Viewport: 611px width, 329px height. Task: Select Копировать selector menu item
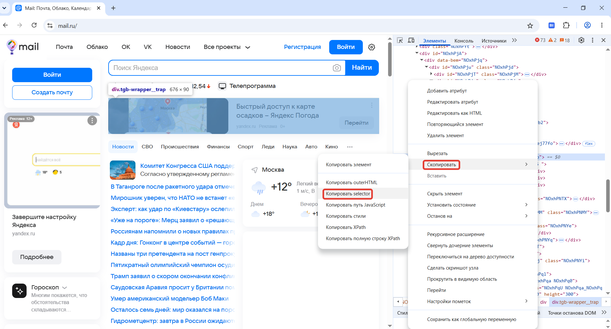coord(348,194)
